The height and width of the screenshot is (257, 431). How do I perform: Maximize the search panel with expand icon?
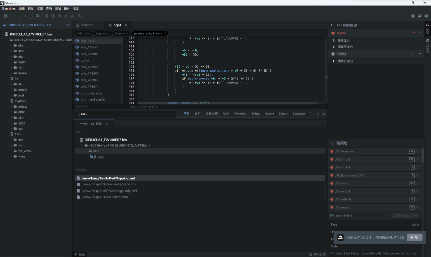pyautogui.click(x=318, y=114)
